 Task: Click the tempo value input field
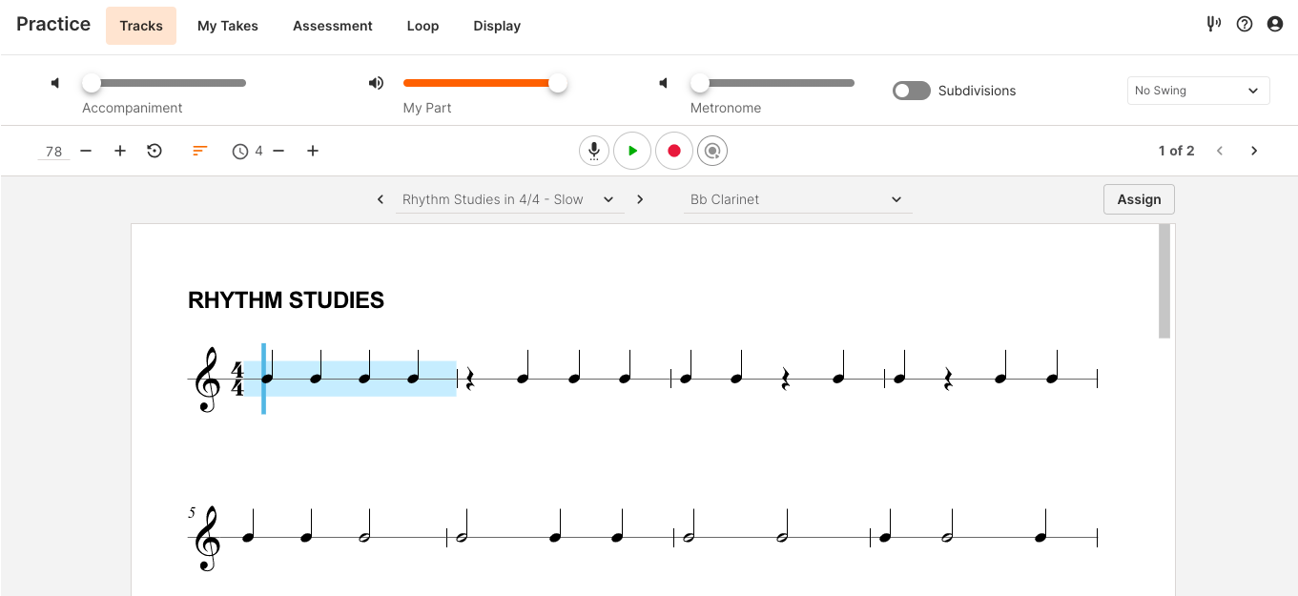pos(52,151)
